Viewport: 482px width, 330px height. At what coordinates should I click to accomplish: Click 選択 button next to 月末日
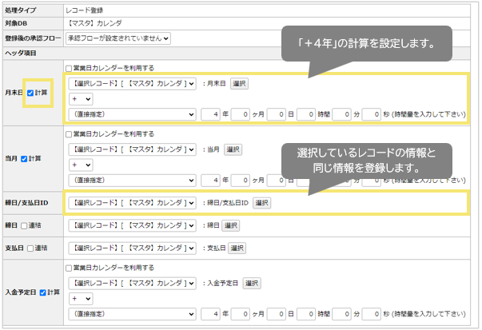239,83
